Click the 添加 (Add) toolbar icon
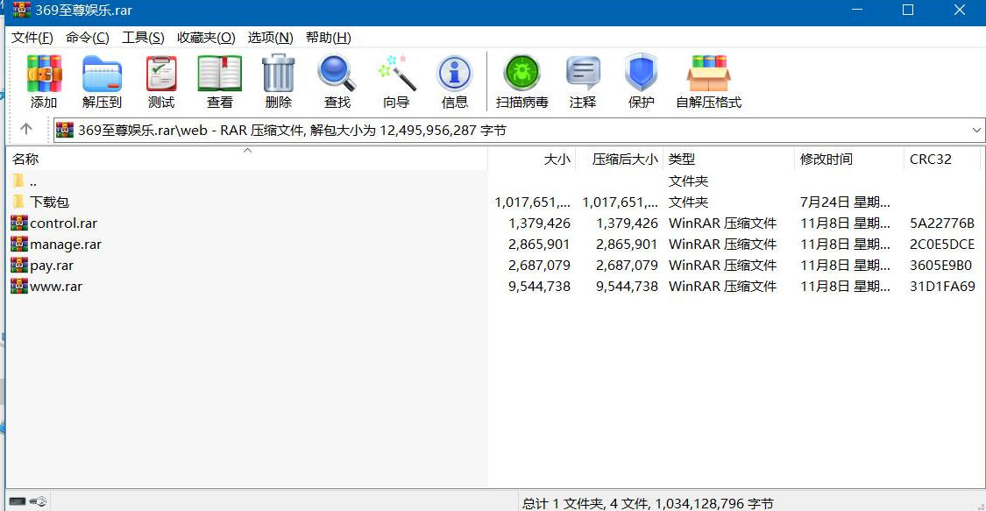 [43, 81]
